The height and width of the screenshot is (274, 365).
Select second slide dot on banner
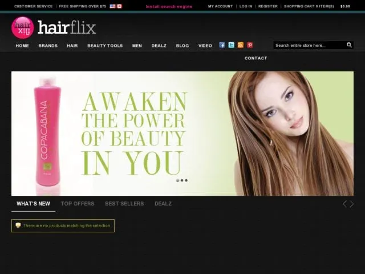tap(182, 180)
